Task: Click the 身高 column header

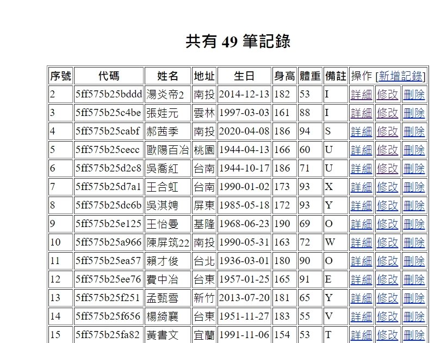Action: pyautogui.click(x=284, y=76)
